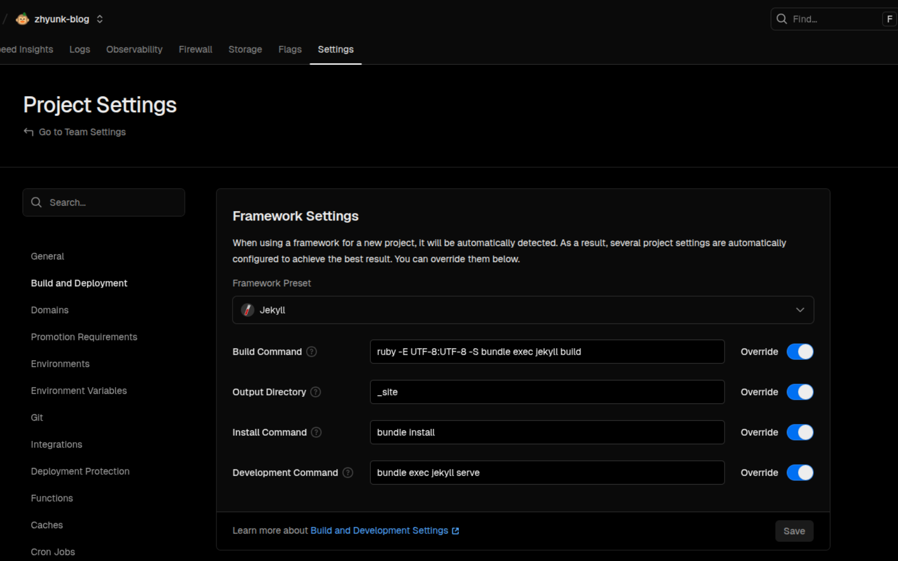This screenshot has height=561, width=898.
Task: Show help tooltip for Install Command
Action: click(316, 432)
